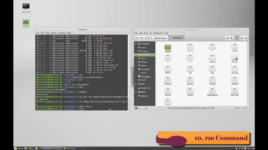Open the file manager File menu
Screen dimensions: 268x150
tap(136, 33)
